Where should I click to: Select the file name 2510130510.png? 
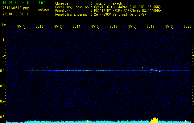(16, 8)
